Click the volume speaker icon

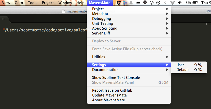point(180,3)
